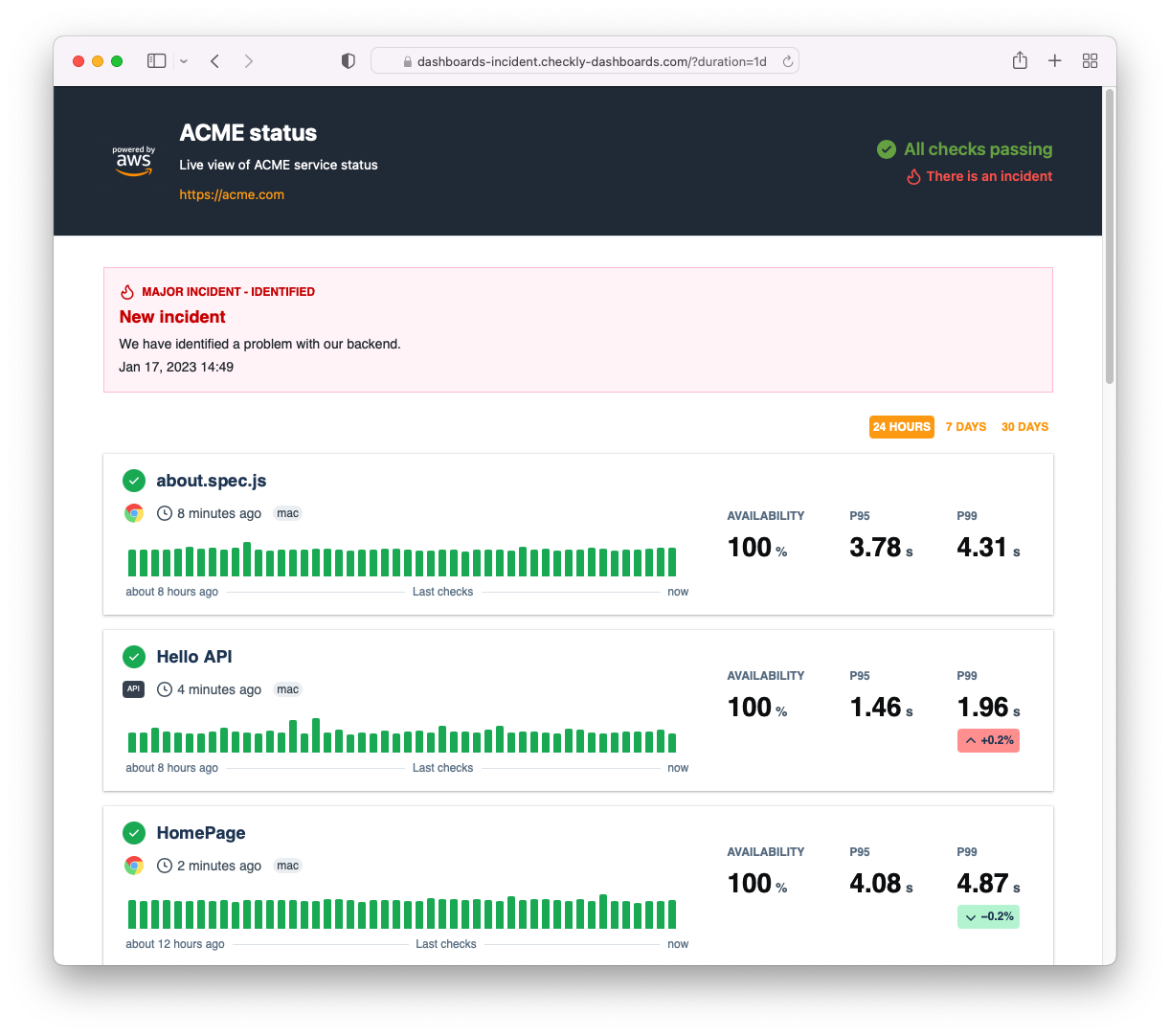1170x1036 pixels.
Task: Click the flame beside "There is an incident"
Action: pyautogui.click(x=914, y=176)
